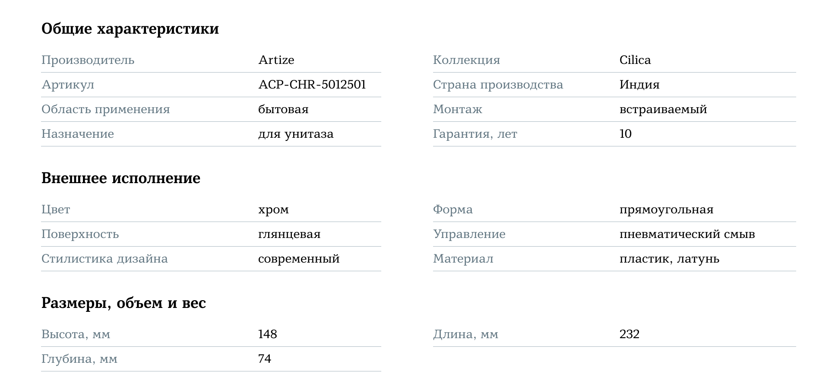Click the length value 232
Image resolution: width=829 pixels, height=390 pixels.
click(629, 334)
